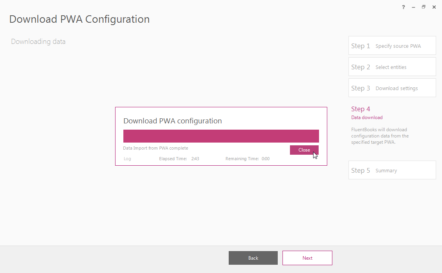The width and height of the screenshot is (442, 273).
Task: Click the FluentBooks step description text
Action: [380, 136]
